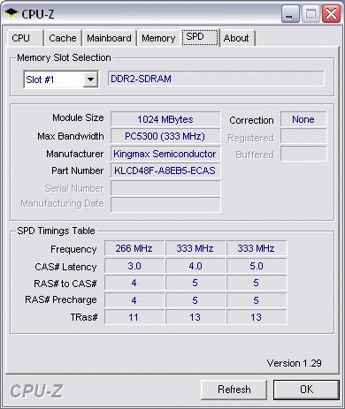This screenshot has height=409, width=345.
Task: Click the RAS# to CAS# label
Action: pos(65,284)
